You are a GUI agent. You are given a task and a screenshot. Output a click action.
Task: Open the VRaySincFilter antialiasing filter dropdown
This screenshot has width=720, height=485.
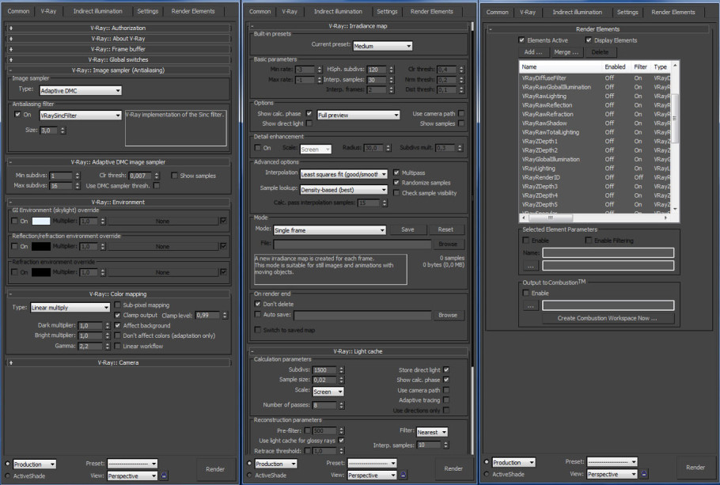[x=81, y=116]
